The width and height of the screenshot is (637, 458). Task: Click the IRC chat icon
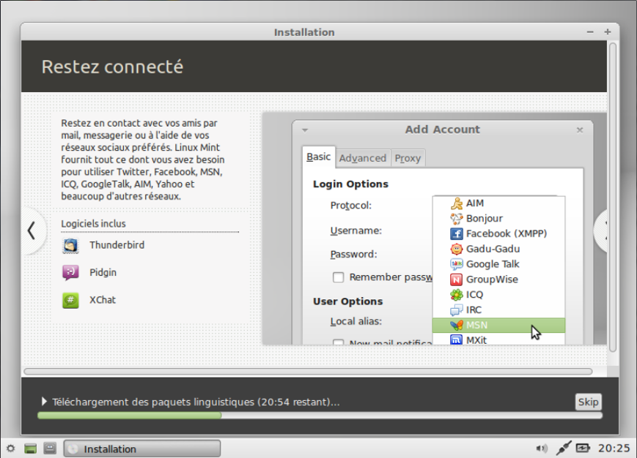[457, 310]
